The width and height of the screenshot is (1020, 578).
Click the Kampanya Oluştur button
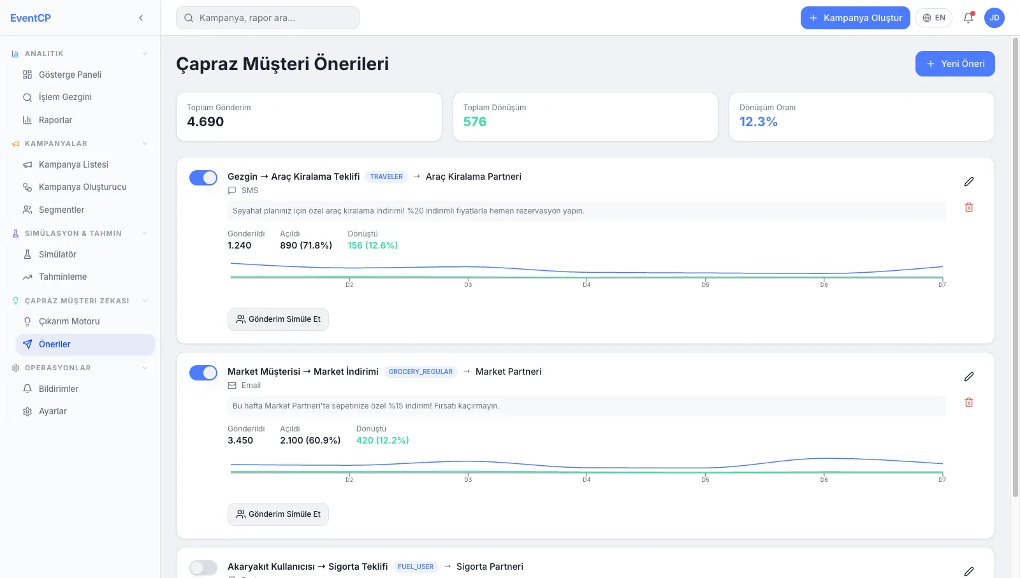856,18
